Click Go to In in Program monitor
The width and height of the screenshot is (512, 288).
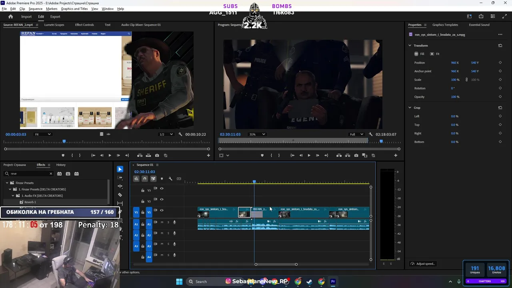tap(292, 155)
